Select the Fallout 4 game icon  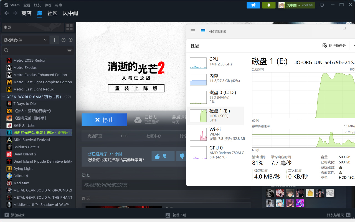pos(9,176)
